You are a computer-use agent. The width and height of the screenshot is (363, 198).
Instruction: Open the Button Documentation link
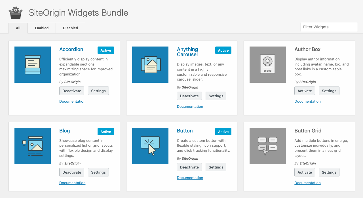tap(190, 178)
